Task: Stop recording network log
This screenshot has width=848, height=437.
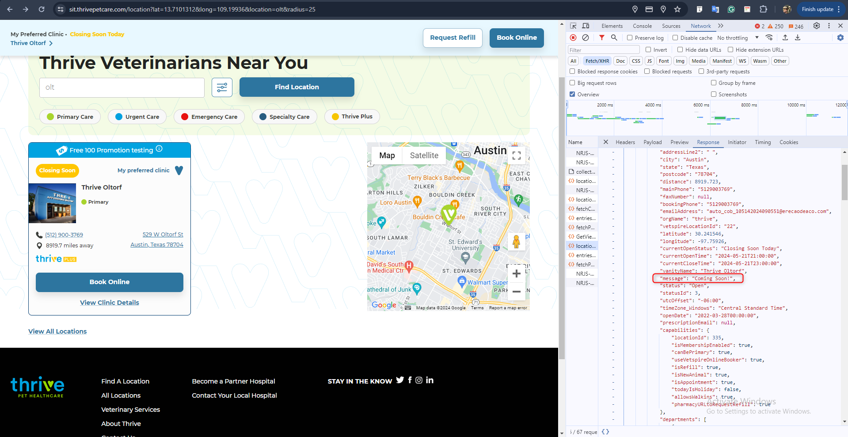Action: click(573, 38)
